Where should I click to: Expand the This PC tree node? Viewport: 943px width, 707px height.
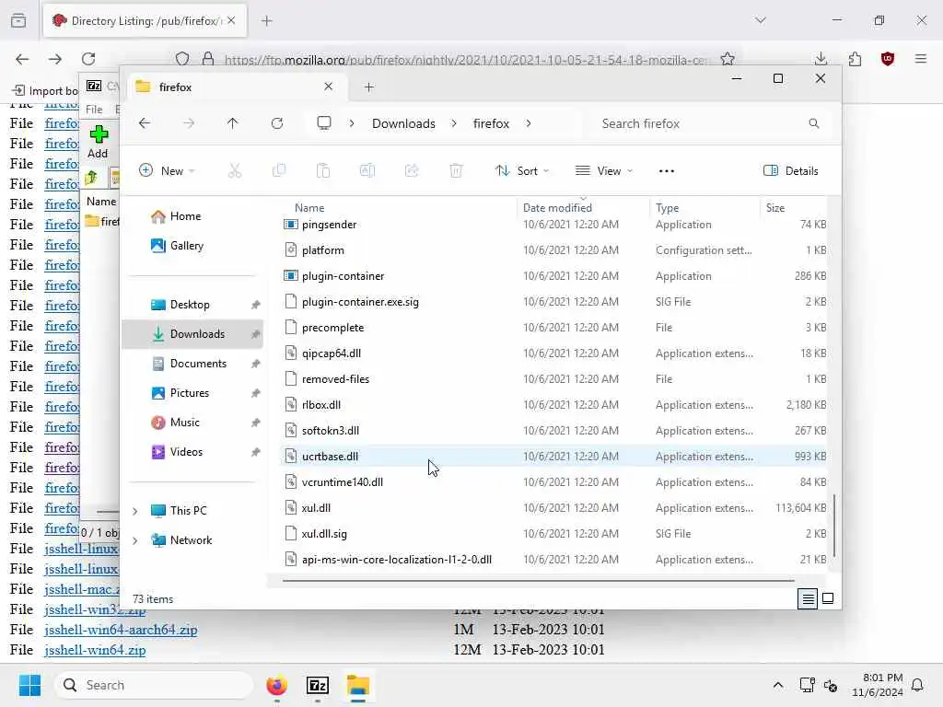point(134,511)
